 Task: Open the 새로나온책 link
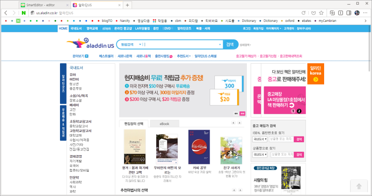point(125,56)
